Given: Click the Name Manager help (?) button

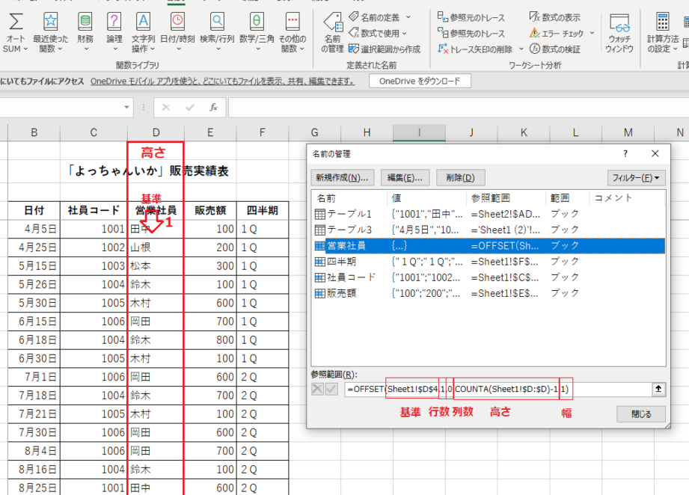Looking at the screenshot, I should [625, 154].
